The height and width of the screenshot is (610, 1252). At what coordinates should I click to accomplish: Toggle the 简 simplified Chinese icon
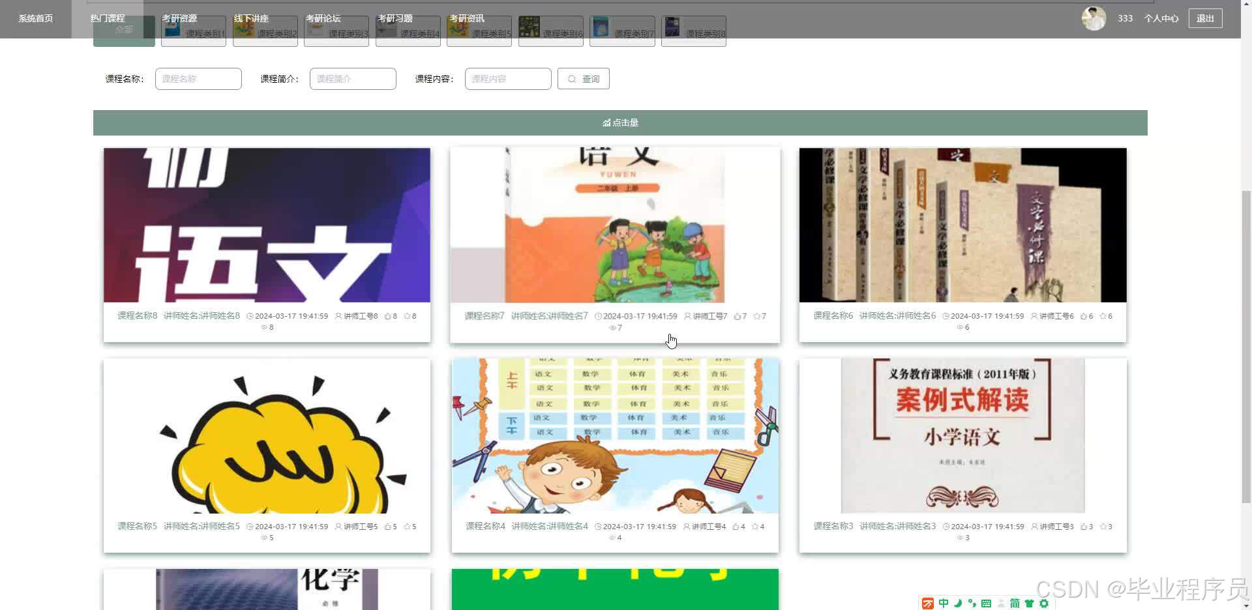click(1015, 603)
